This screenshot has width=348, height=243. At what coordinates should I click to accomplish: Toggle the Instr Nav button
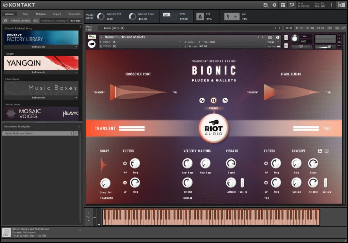[x=75, y=21]
